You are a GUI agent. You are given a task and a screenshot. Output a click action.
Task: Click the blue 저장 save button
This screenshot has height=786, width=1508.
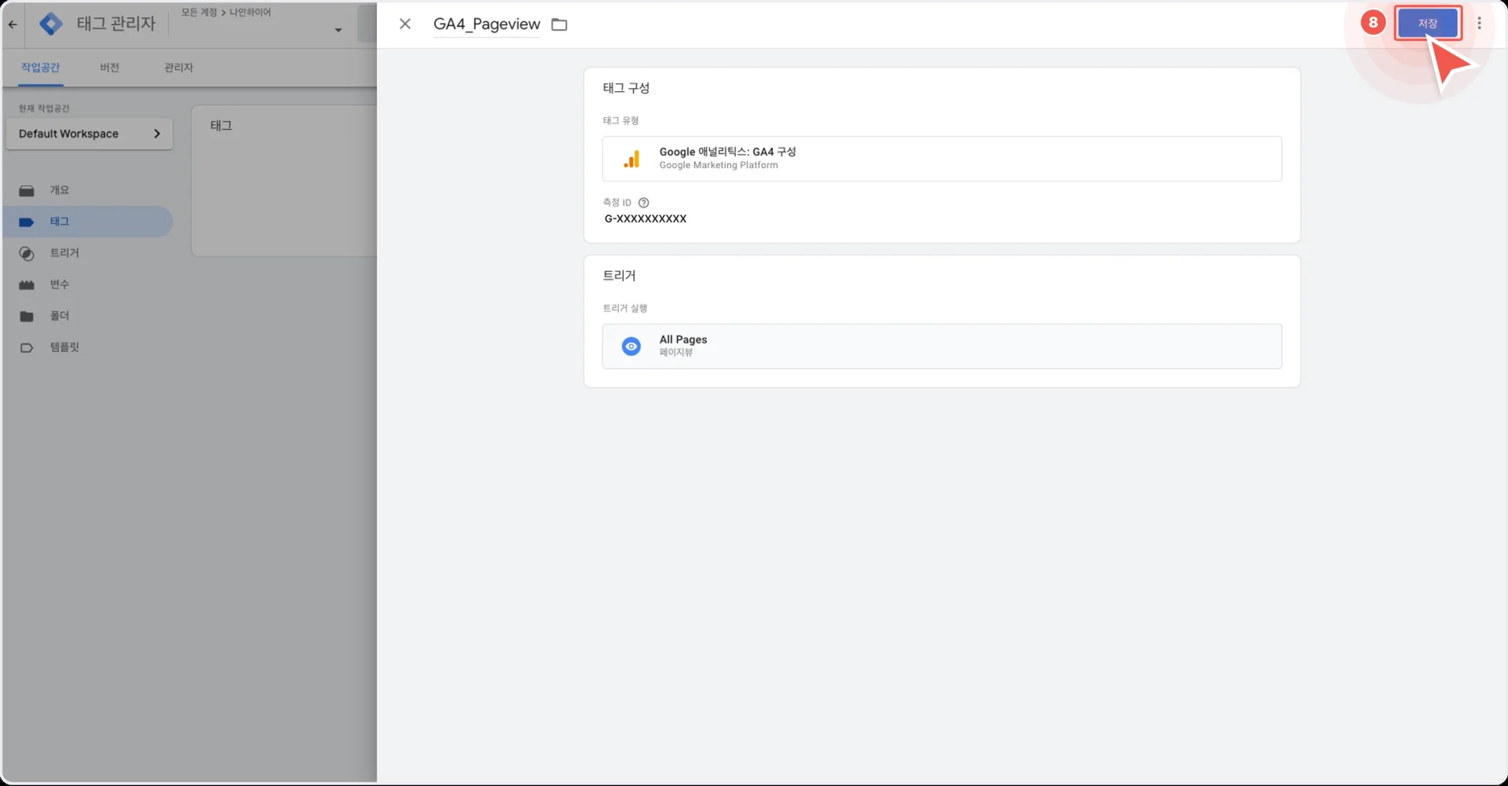point(1427,24)
